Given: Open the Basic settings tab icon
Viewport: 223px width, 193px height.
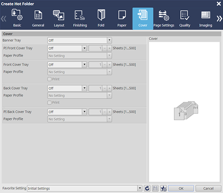Looking at the screenshot, I should [17, 15].
